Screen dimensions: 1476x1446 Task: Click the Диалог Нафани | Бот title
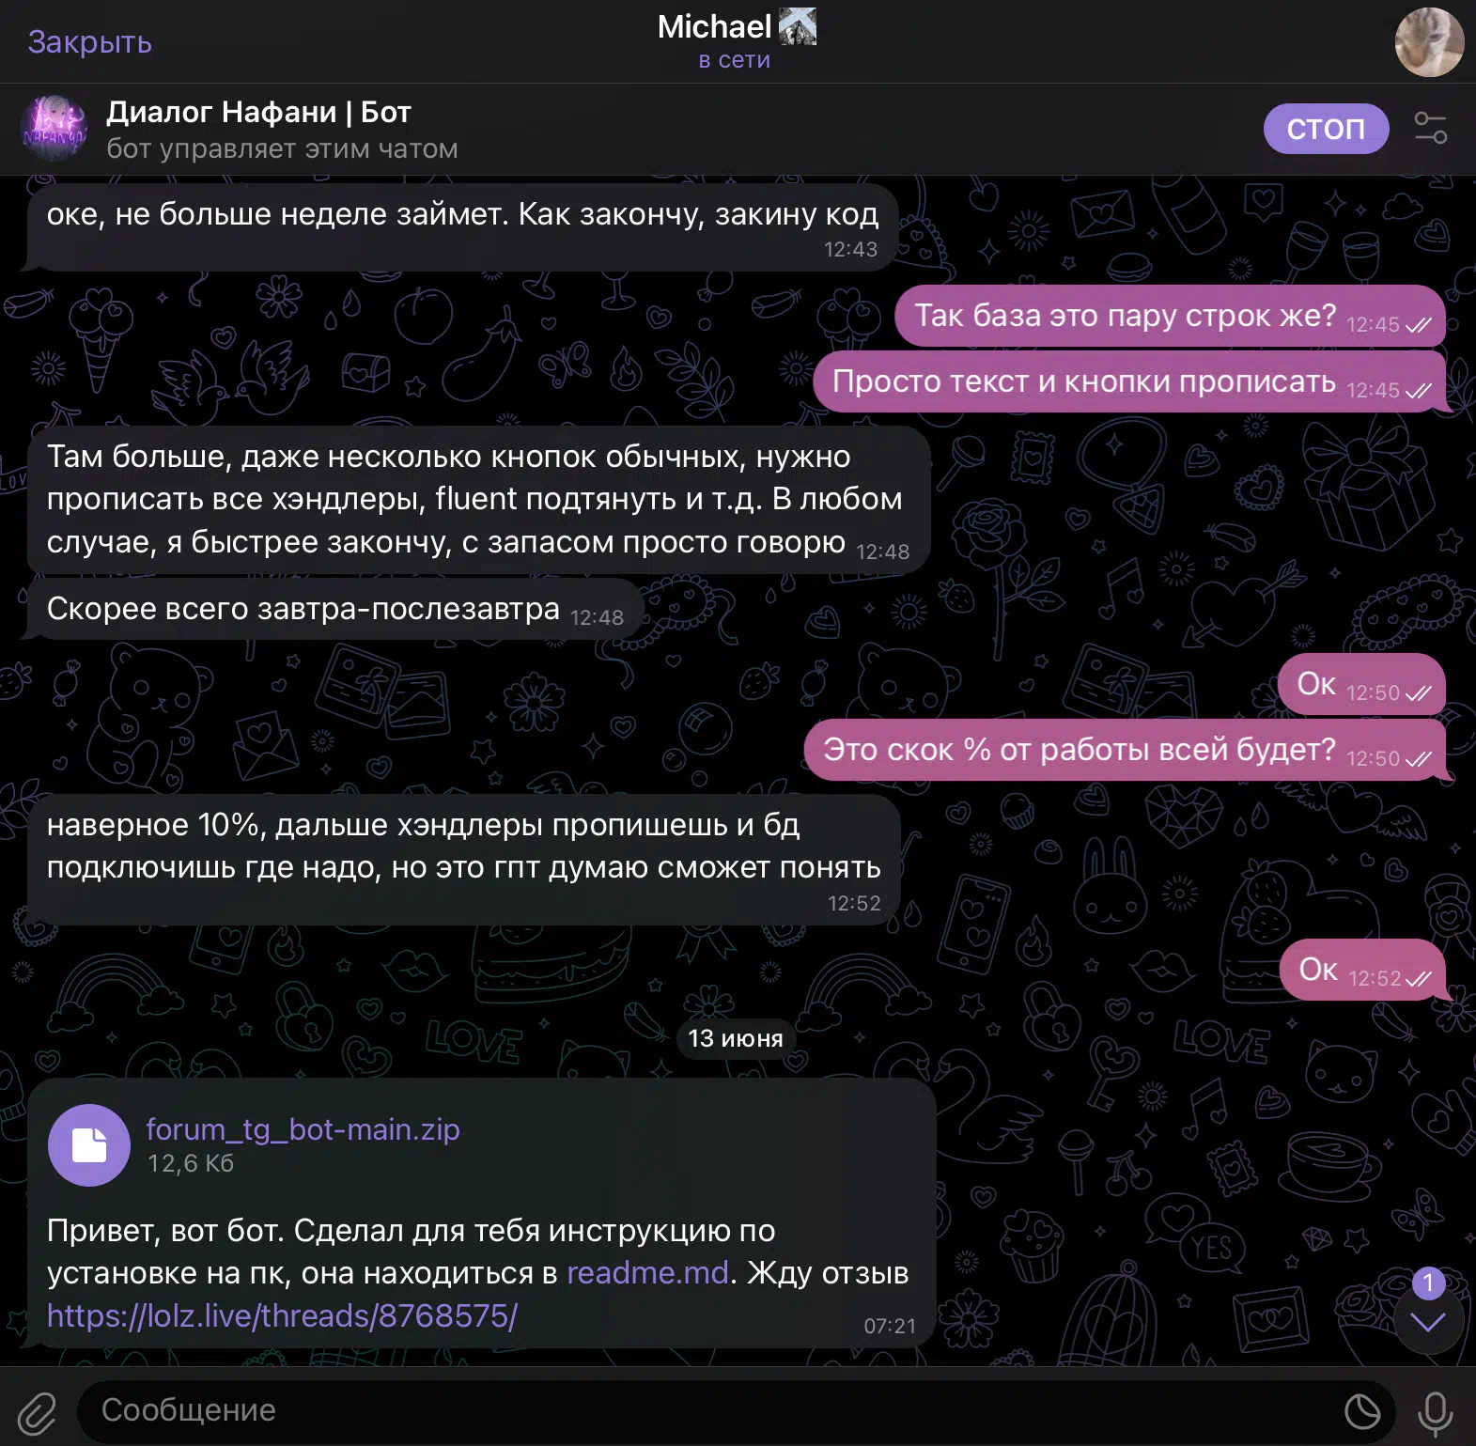pyautogui.click(x=258, y=112)
